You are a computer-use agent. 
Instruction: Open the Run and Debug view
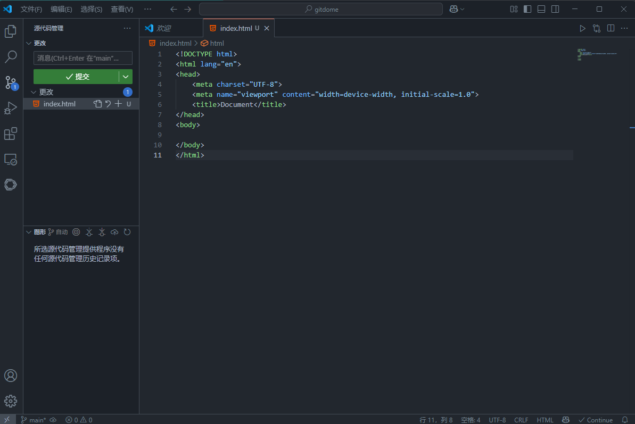(x=11, y=108)
